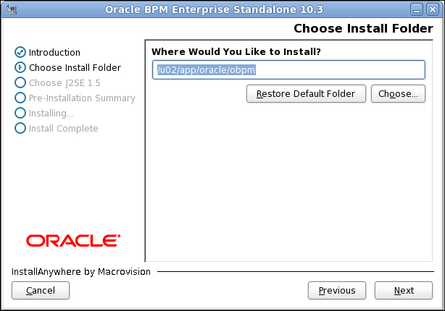Click the Pre-Installation Summary step circle icon
The height and width of the screenshot is (311, 445).
[x=20, y=98]
